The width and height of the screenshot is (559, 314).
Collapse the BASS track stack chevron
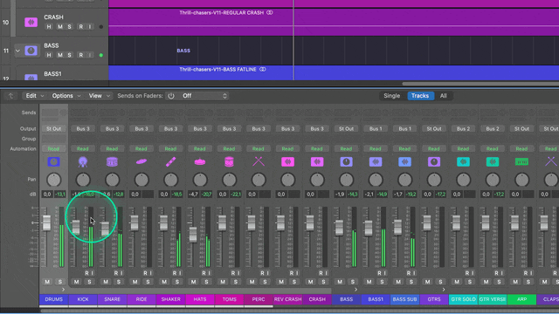point(17,51)
